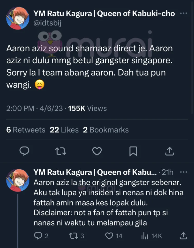Like the reply tweet with 14 likes

pyautogui.click(x=110, y=236)
